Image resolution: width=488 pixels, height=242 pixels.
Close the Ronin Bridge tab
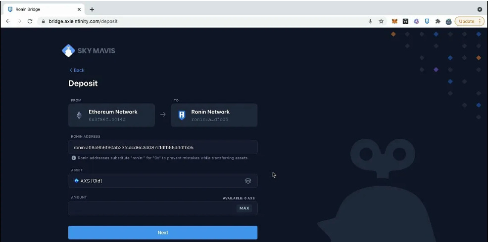pyautogui.click(x=79, y=9)
